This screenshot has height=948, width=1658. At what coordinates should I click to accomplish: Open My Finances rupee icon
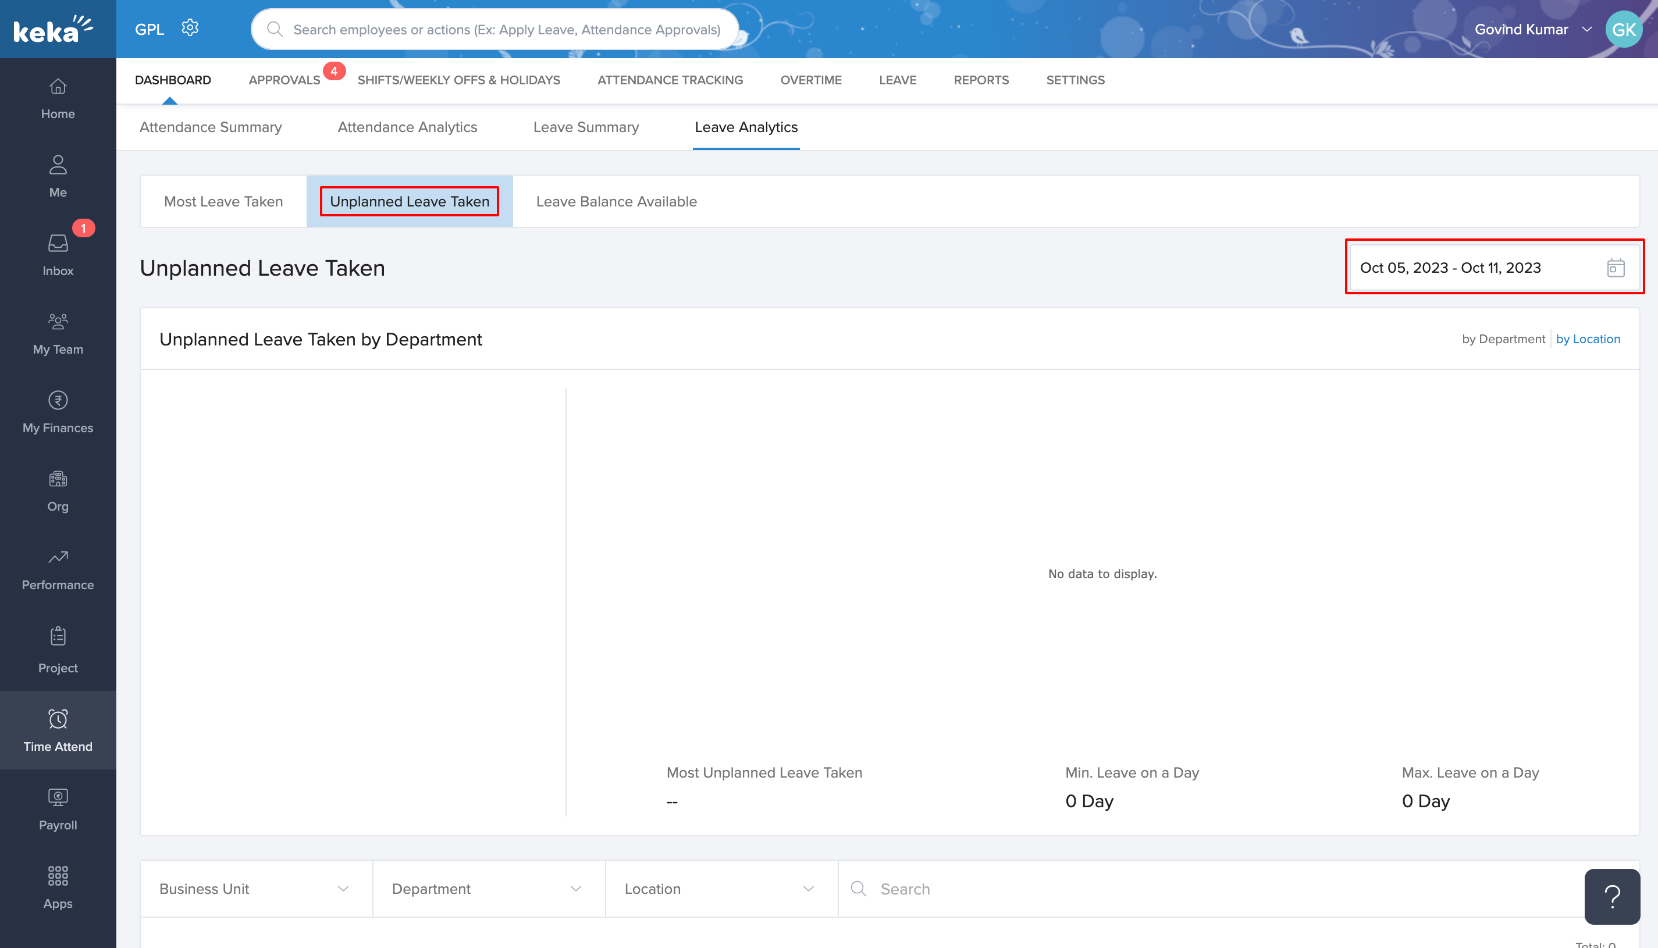coord(58,400)
